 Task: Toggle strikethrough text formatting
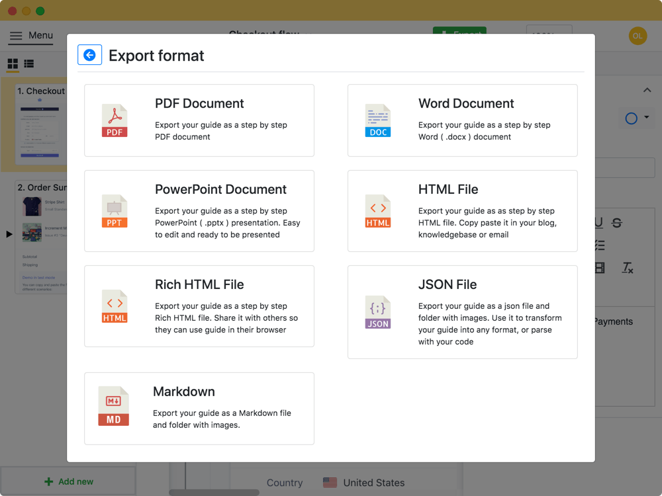pyautogui.click(x=617, y=223)
